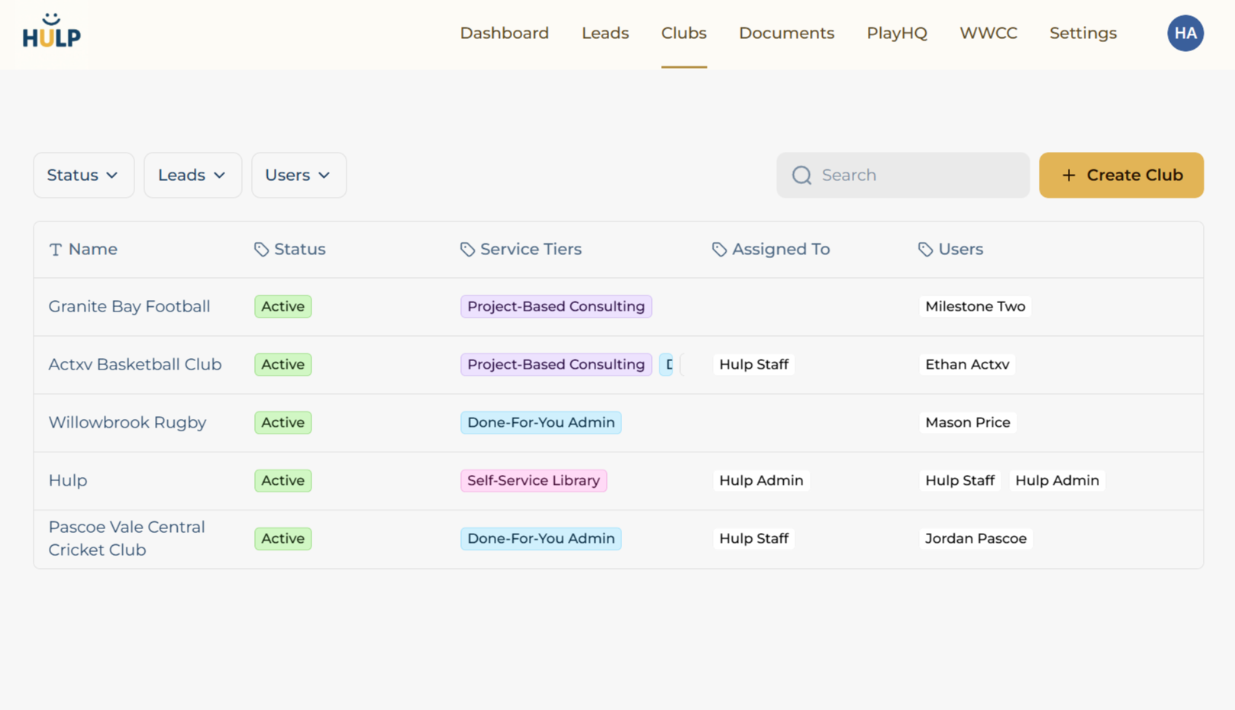Image resolution: width=1235 pixels, height=710 pixels.
Task: Click the Users column tag icon
Action: coord(925,250)
